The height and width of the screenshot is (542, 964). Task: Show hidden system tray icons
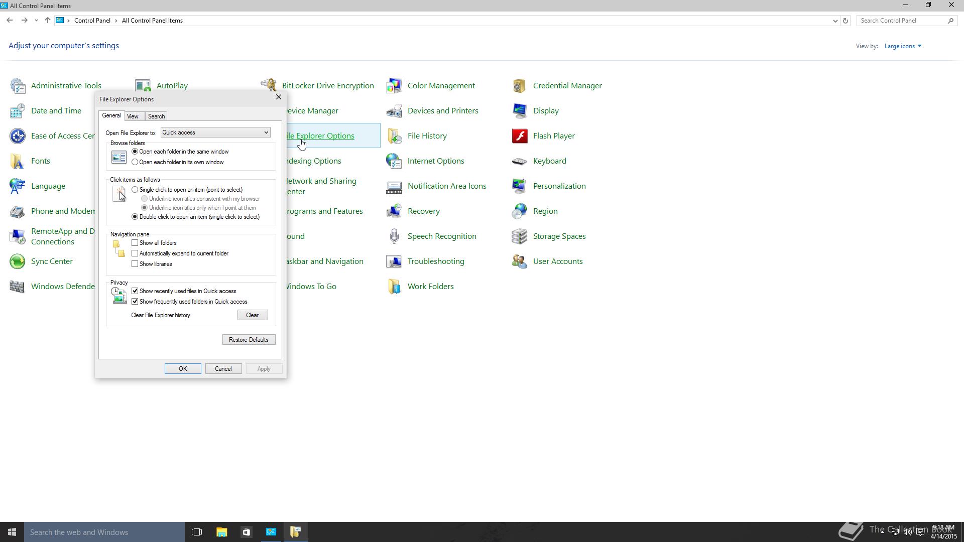pos(882,532)
